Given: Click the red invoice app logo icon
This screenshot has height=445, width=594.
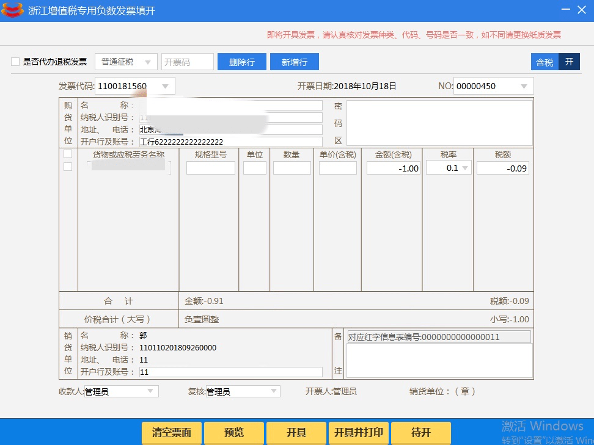Looking at the screenshot, I should [12, 10].
